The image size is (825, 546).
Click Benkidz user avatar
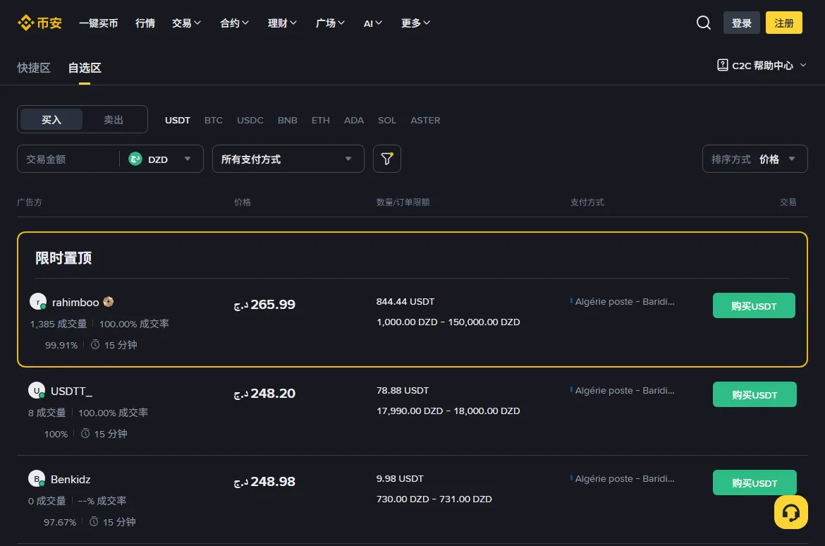[x=36, y=478]
